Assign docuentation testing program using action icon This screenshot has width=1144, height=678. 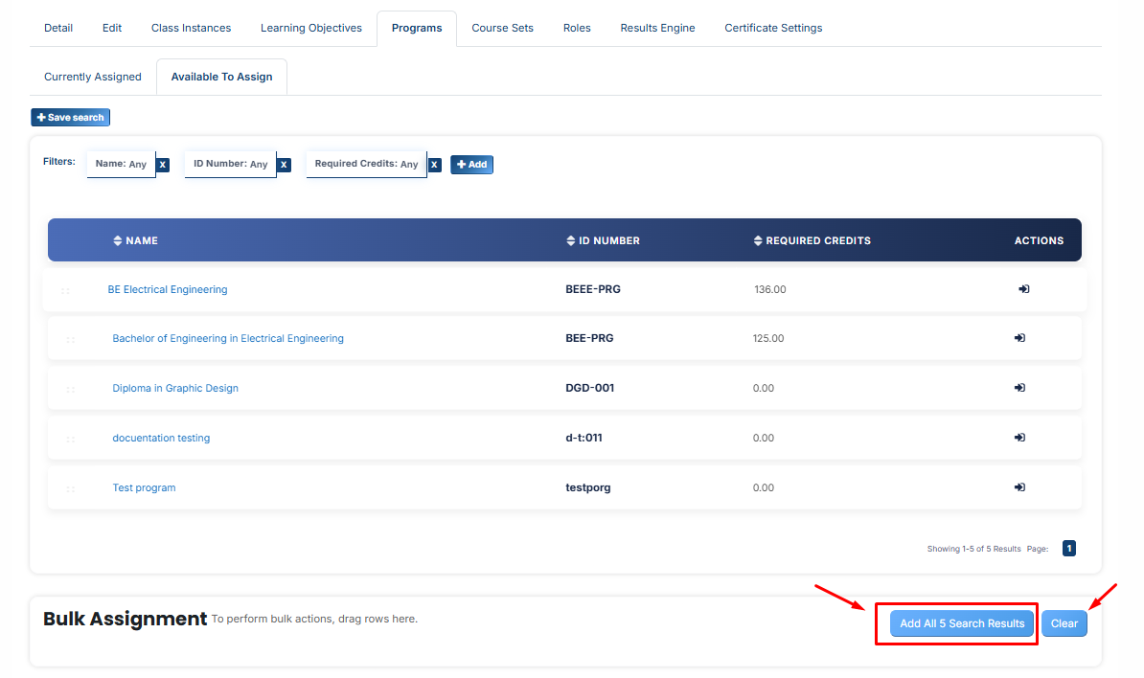[1019, 438]
